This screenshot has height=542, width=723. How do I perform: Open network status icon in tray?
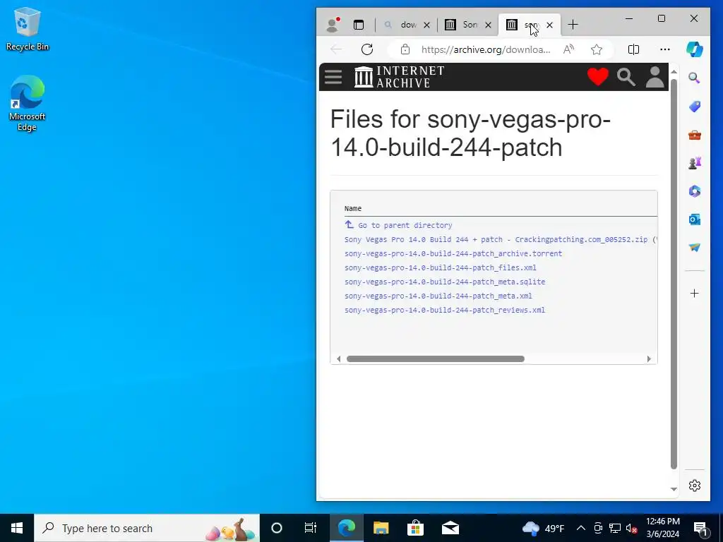pos(615,528)
